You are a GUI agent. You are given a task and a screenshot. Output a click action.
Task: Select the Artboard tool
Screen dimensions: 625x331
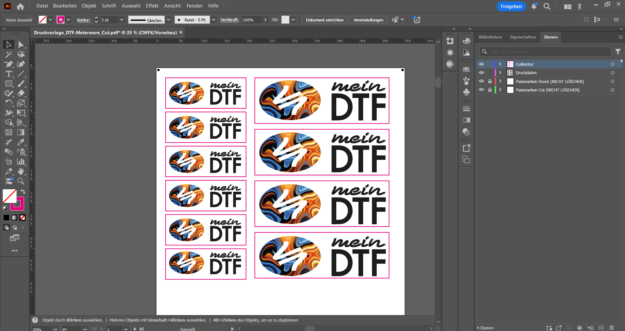point(8,161)
